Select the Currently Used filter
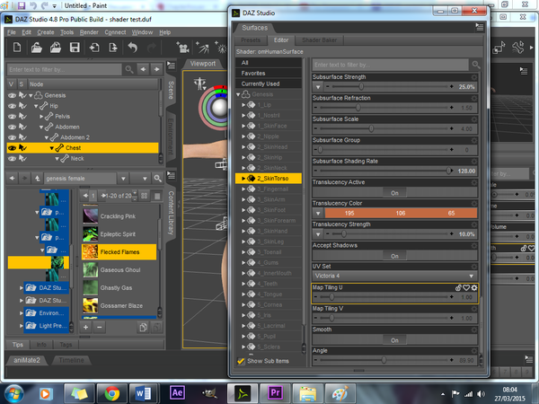539x404 pixels. tap(269, 83)
